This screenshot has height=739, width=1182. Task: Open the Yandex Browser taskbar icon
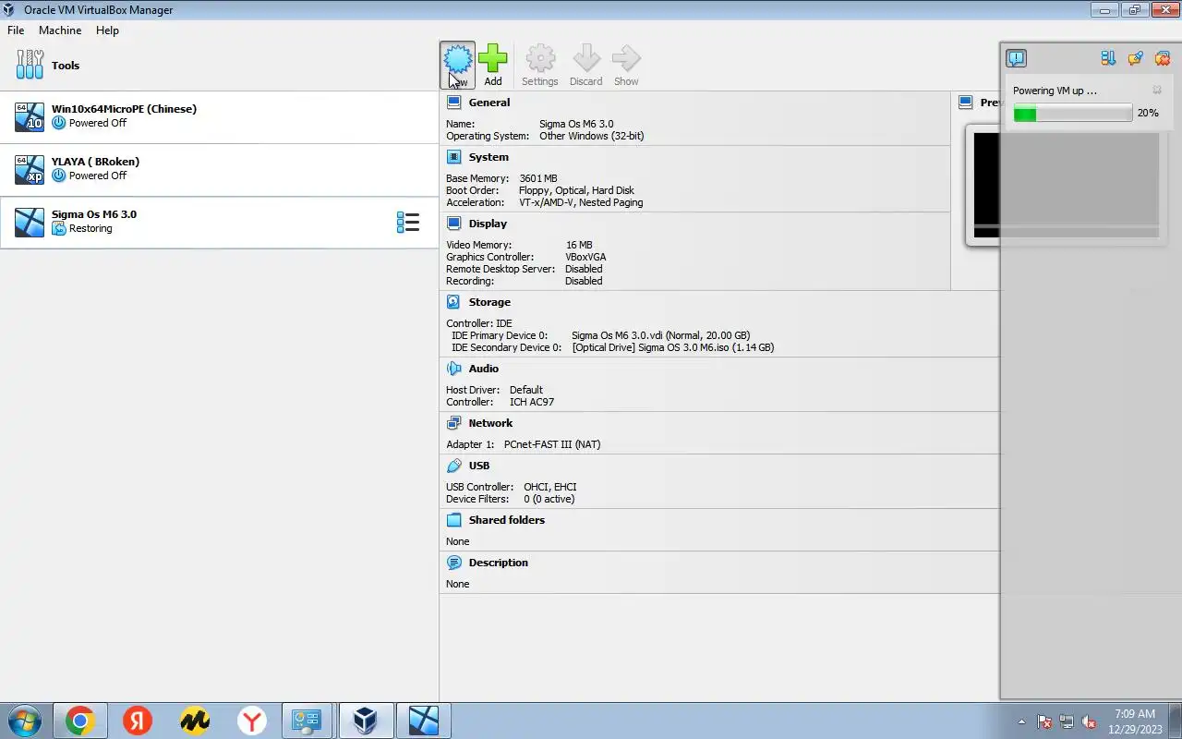click(x=252, y=721)
